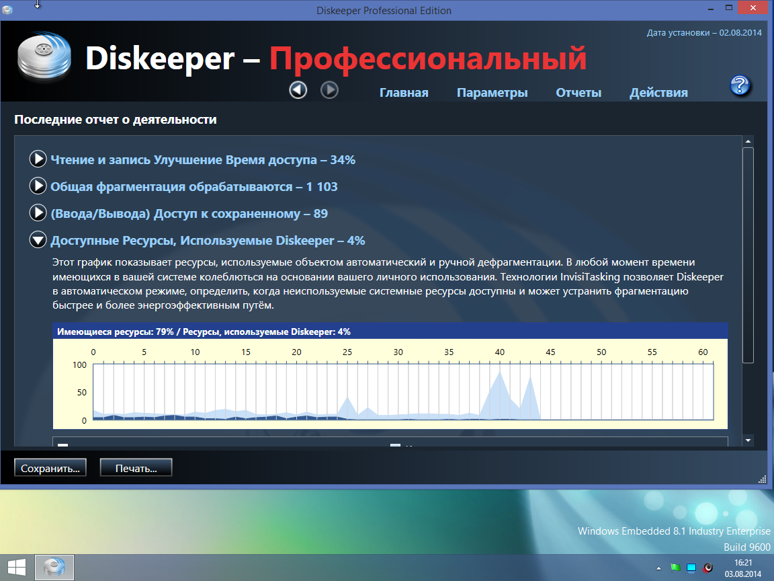Click the green flag tray icon

(675, 568)
